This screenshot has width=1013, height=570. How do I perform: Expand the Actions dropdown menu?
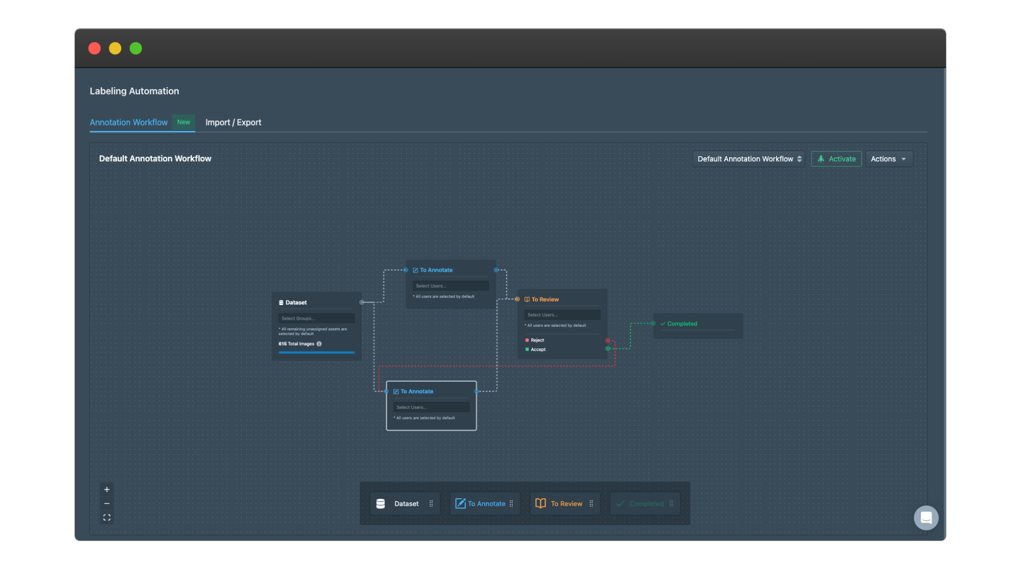(x=888, y=159)
